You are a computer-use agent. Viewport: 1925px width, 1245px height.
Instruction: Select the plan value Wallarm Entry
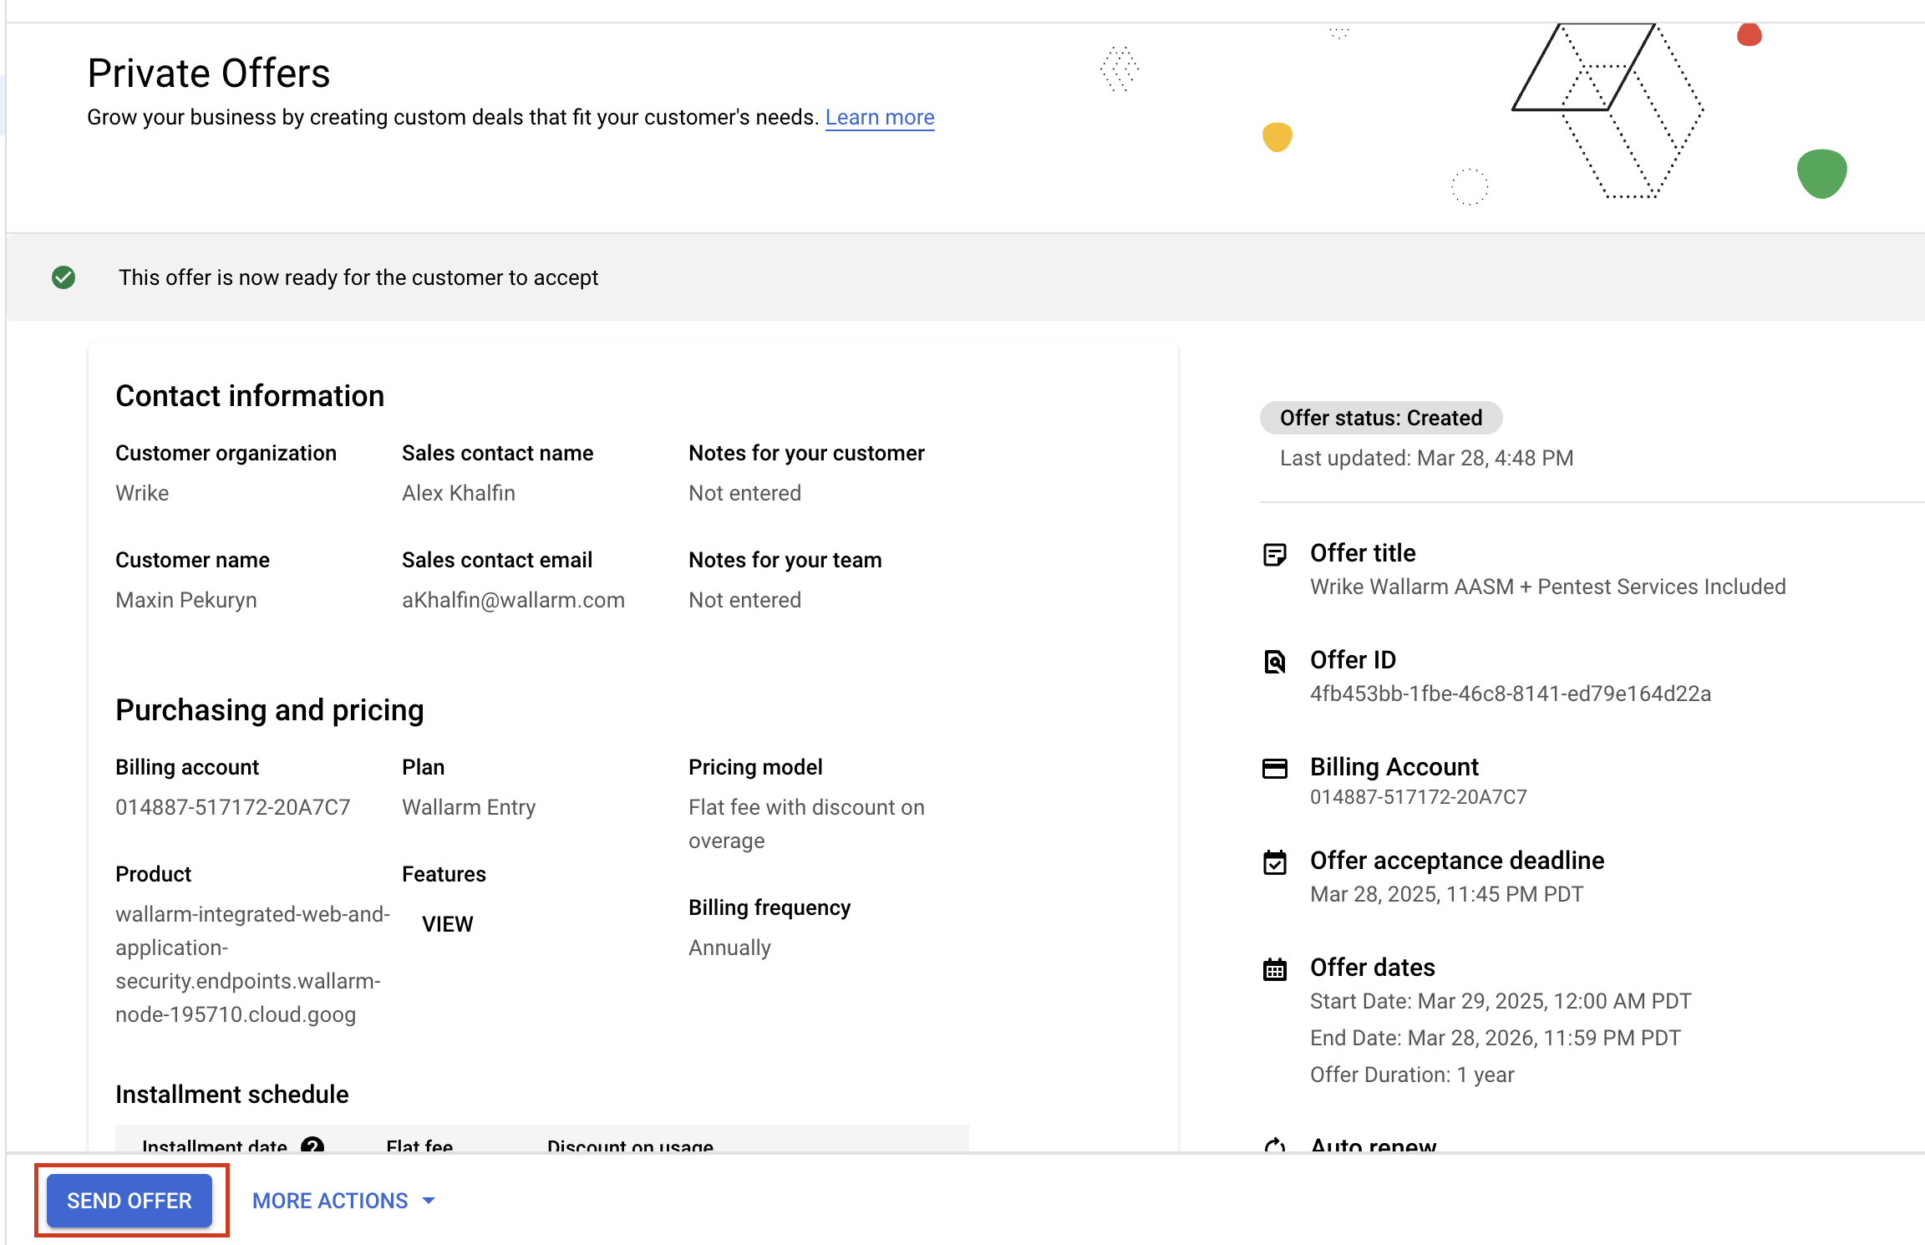(x=469, y=807)
